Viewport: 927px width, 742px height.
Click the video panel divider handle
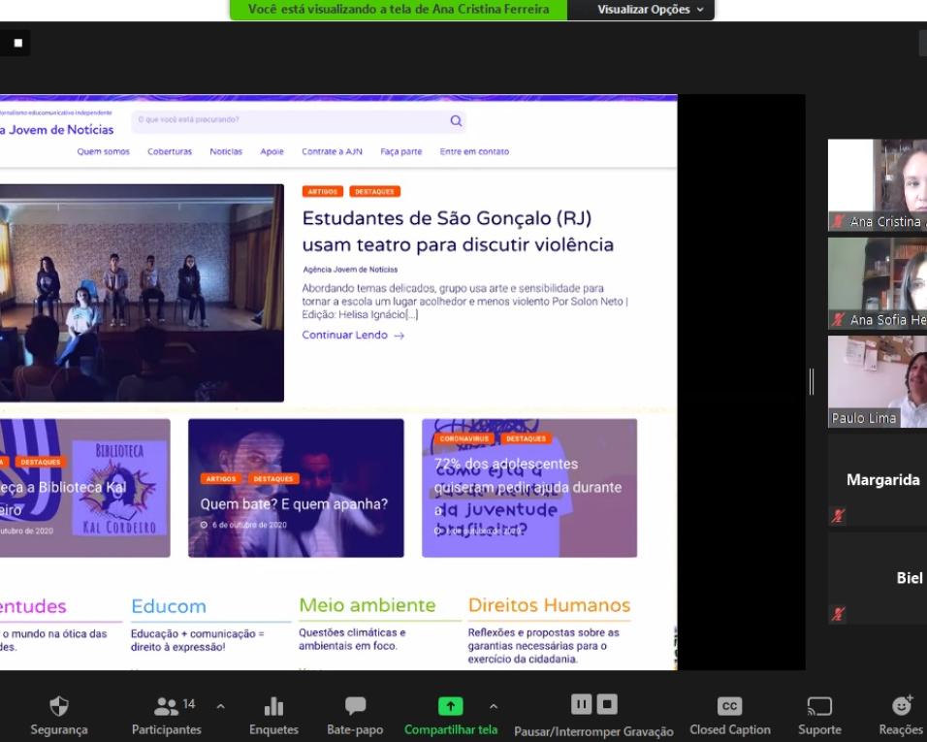click(x=812, y=381)
